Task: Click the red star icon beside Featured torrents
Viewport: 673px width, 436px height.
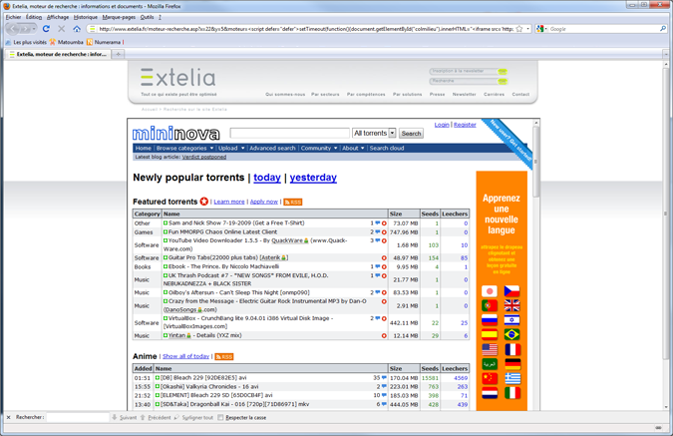Action: (204, 202)
